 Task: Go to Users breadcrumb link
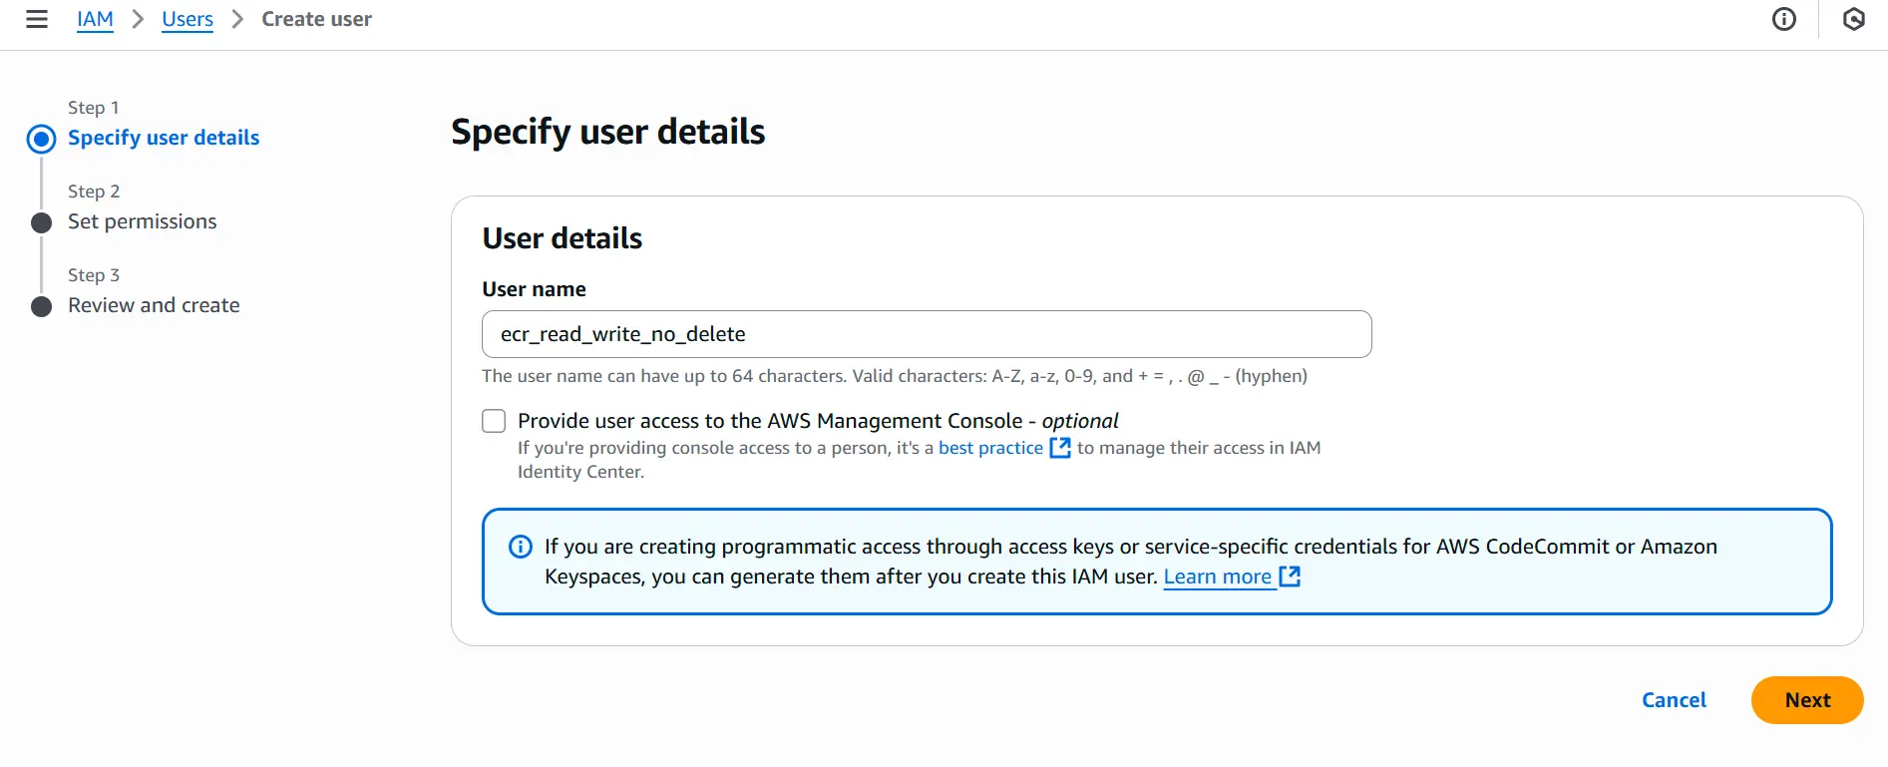coord(188,19)
